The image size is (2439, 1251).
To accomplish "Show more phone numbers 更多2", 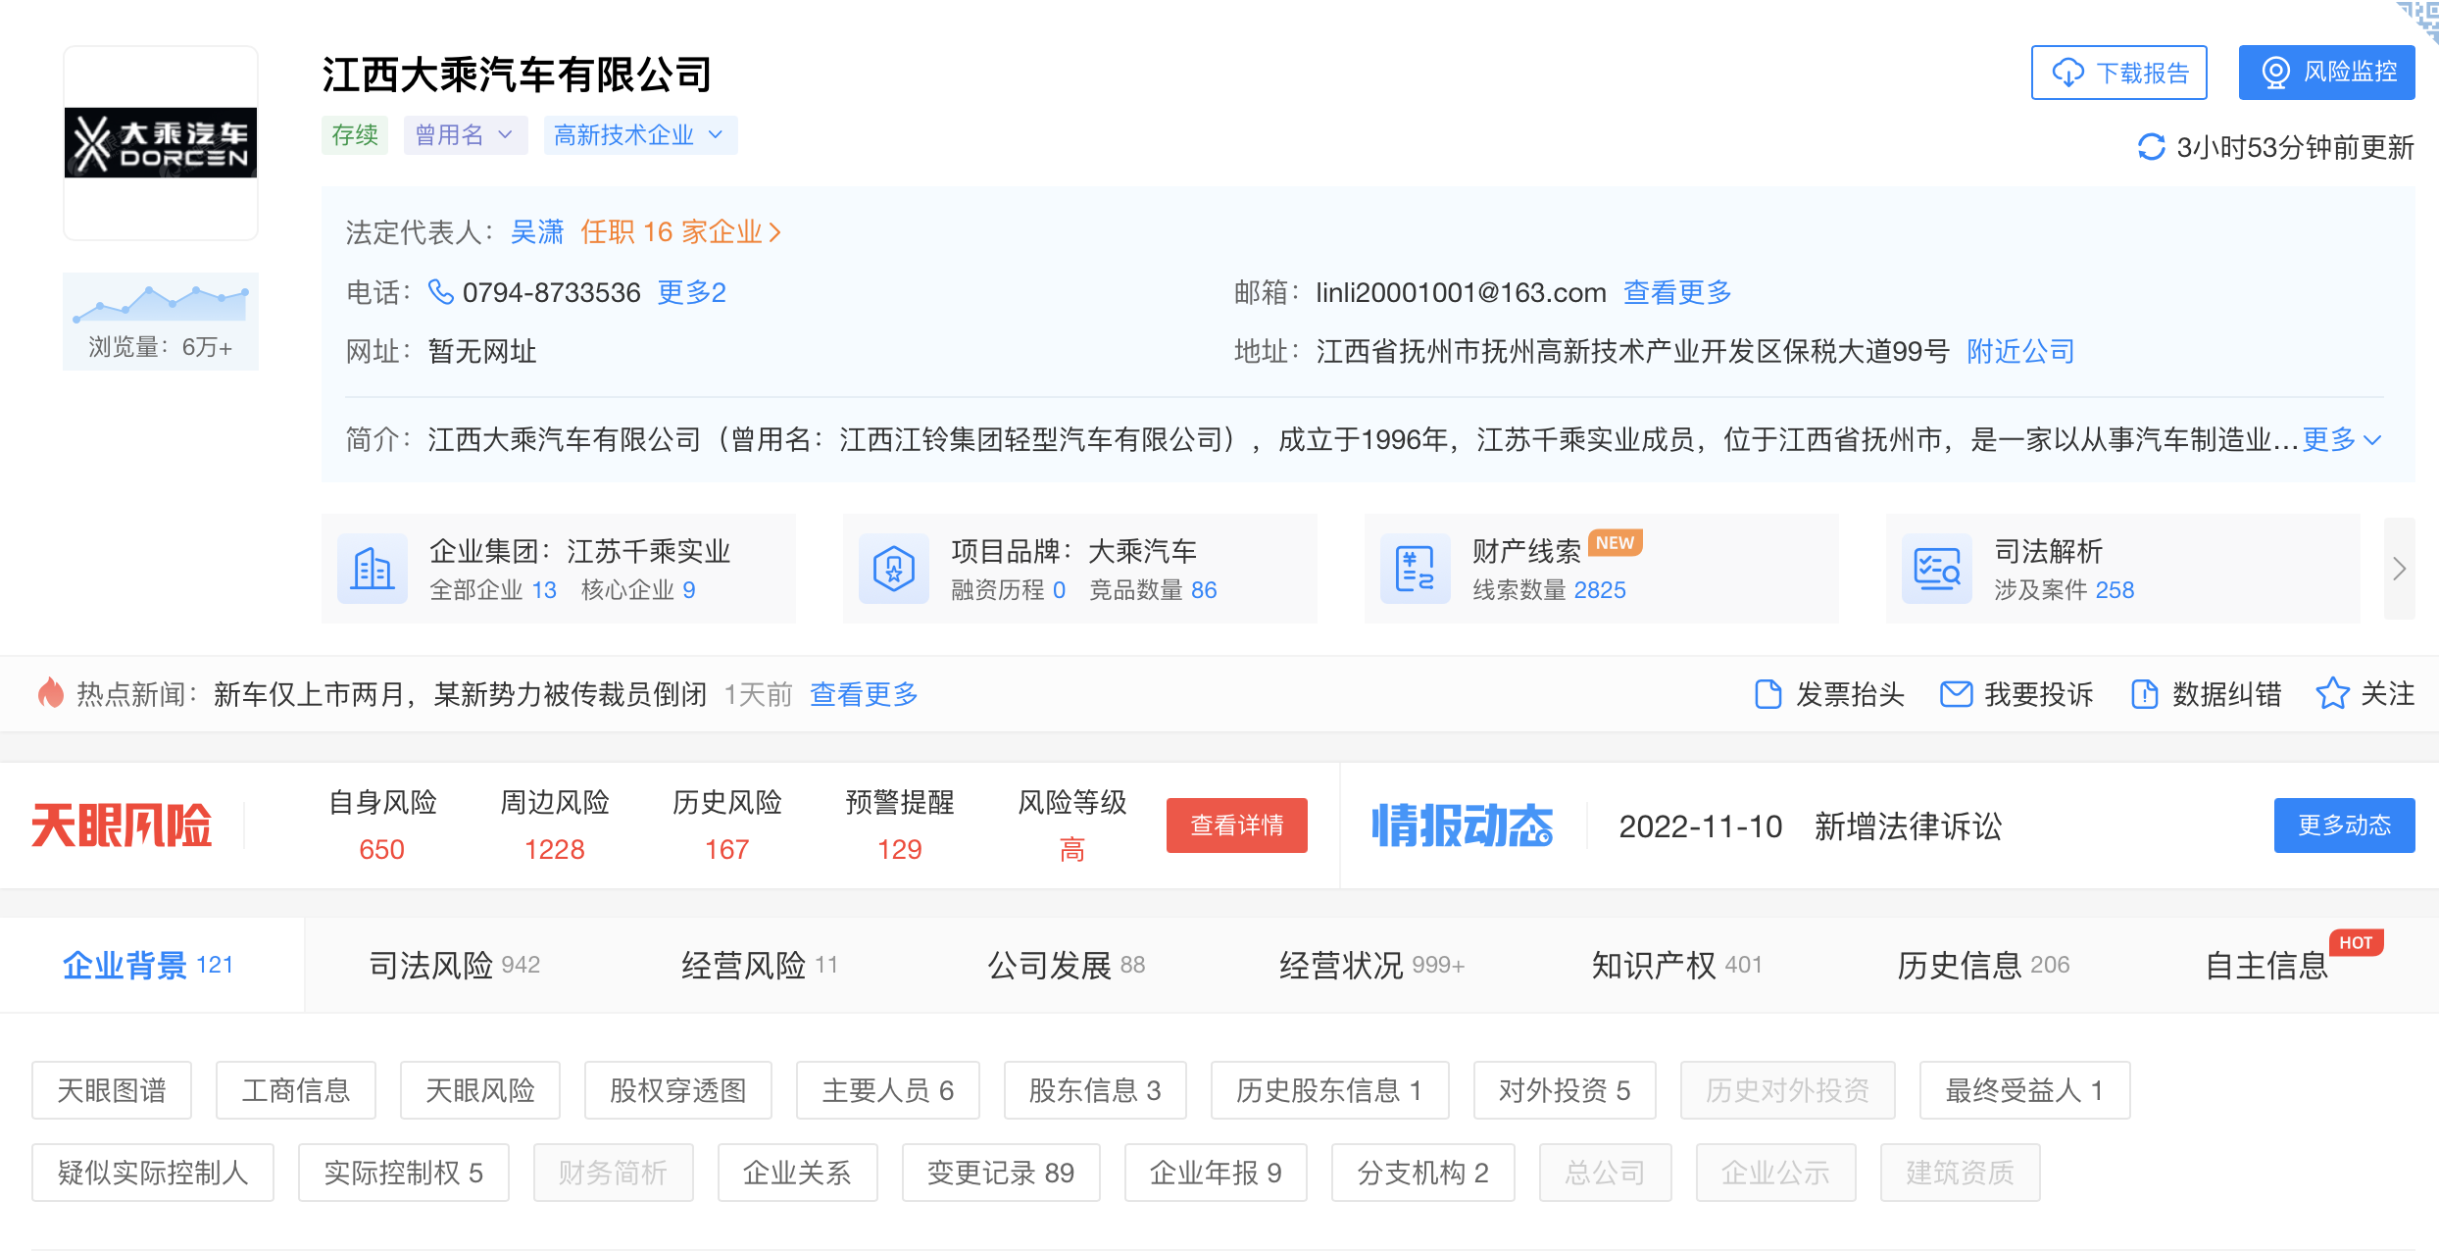I will 691,292.
